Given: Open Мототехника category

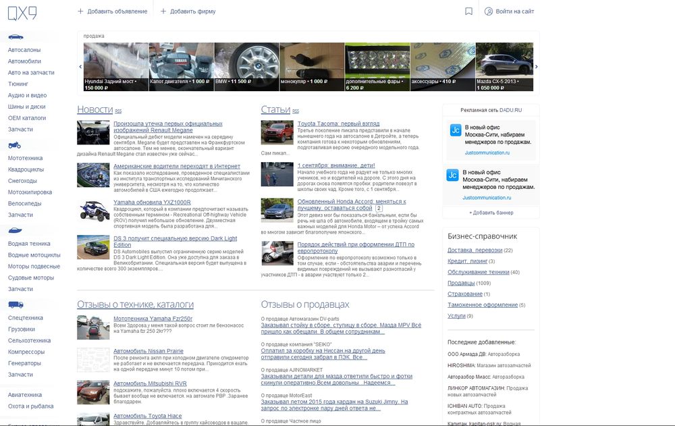Looking at the screenshot, I should [x=25, y=158].
